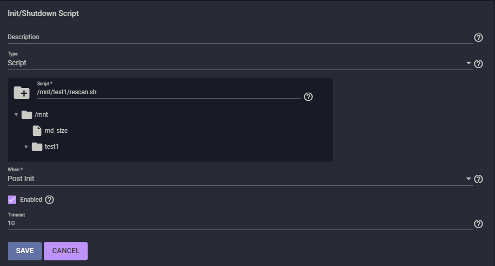The image size is (495, 266).
Task: Open the Timeout help tooltip icon
Action: coord(478,224)
